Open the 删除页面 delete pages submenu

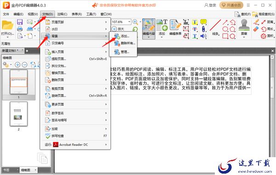click(75, 80)
